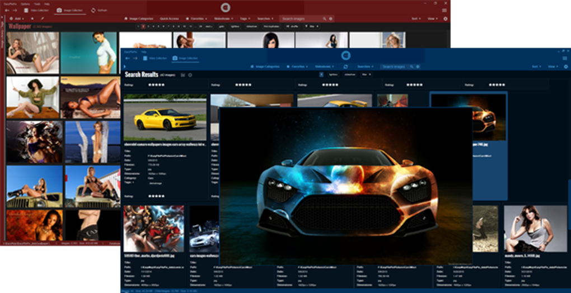This screenshot has width=571, height=293.
Task: Click the vertical scrollbar in blue window
Action: pyautogui.click(x=569, y=204)
